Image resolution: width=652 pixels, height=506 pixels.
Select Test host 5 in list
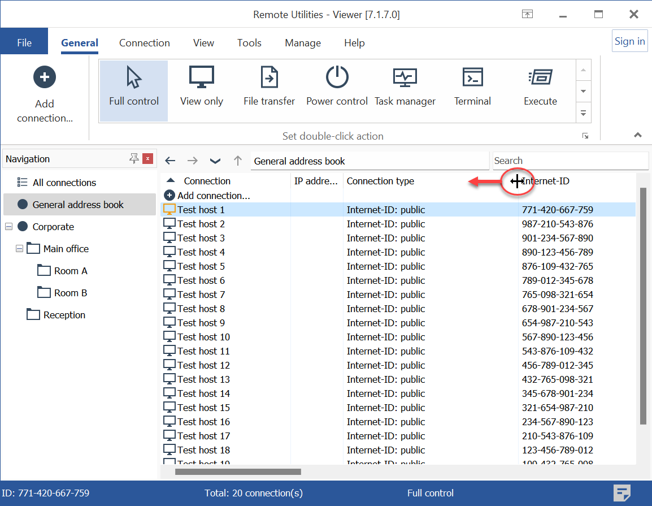click(201, 266)
